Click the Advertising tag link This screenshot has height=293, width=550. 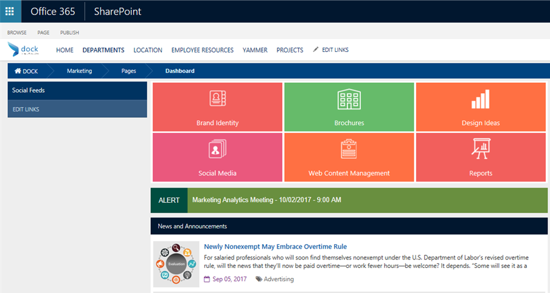(x=279, y=279)
